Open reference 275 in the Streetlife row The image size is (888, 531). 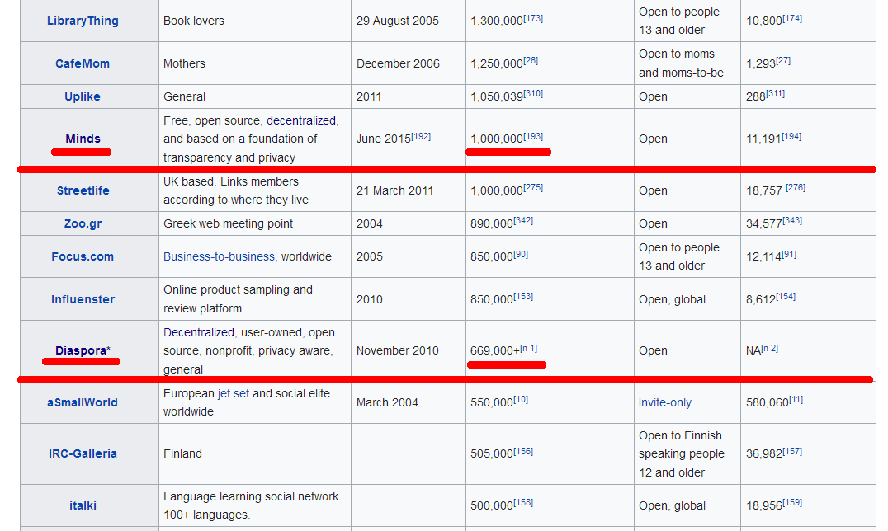click(533, 187)
